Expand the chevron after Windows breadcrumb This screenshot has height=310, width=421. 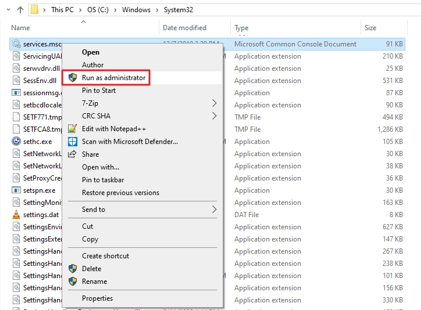(x=157, y=10)
